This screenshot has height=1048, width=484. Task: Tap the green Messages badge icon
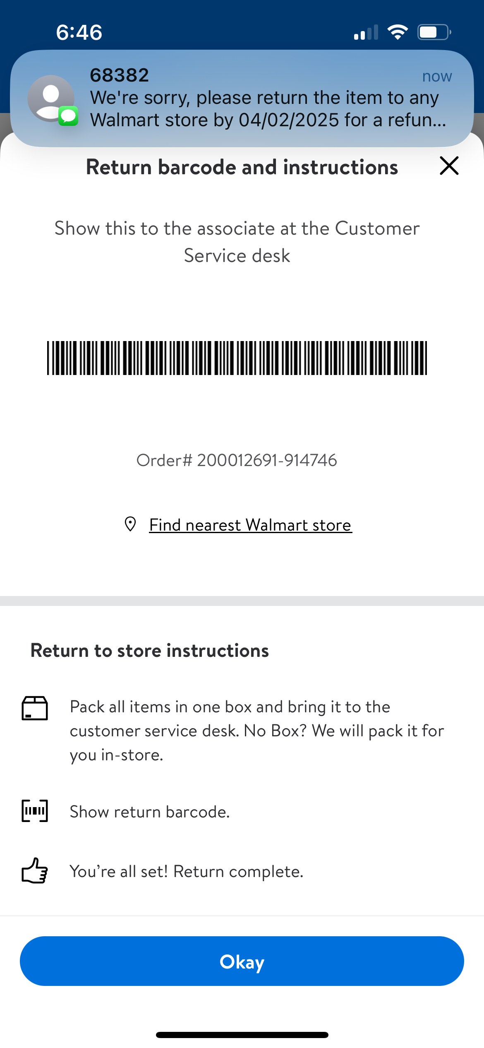pyautogui.click(x=68, y=116)
